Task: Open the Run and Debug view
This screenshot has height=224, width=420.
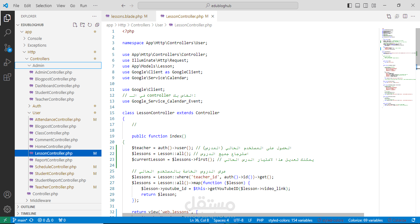Action: (x=7, y=63)
